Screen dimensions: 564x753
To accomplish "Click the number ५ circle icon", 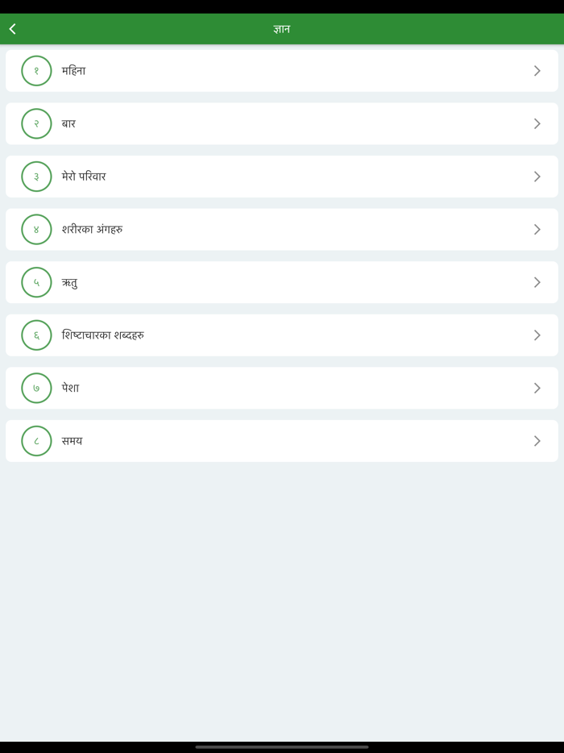I will [36, 282].
